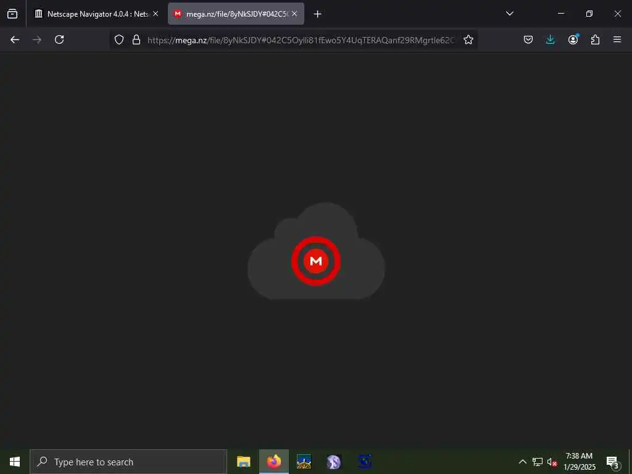Bookmark this page with star icon
The height and width of the screenshot is (474, 632).
(468, 39)
